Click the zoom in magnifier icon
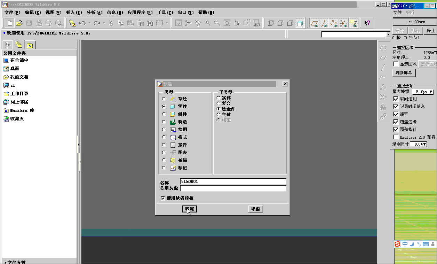 click(x=208, y=23)
